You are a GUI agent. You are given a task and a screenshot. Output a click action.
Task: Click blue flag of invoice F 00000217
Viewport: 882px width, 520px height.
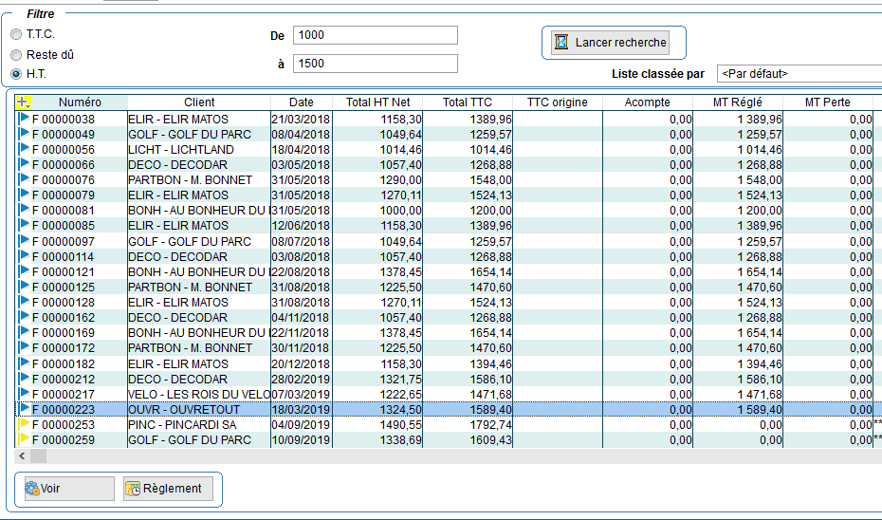click(x=24, y=394)
